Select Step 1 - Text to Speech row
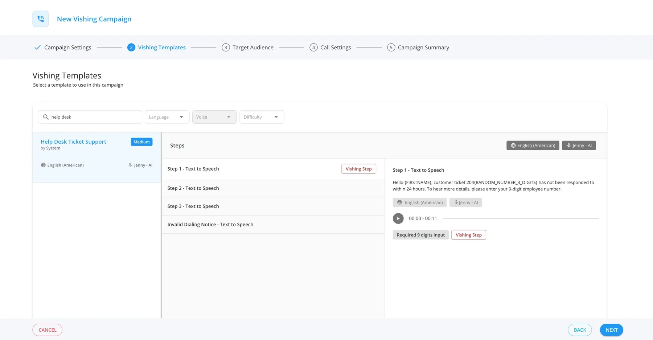The image size is (653, 340). pos(273,169)
